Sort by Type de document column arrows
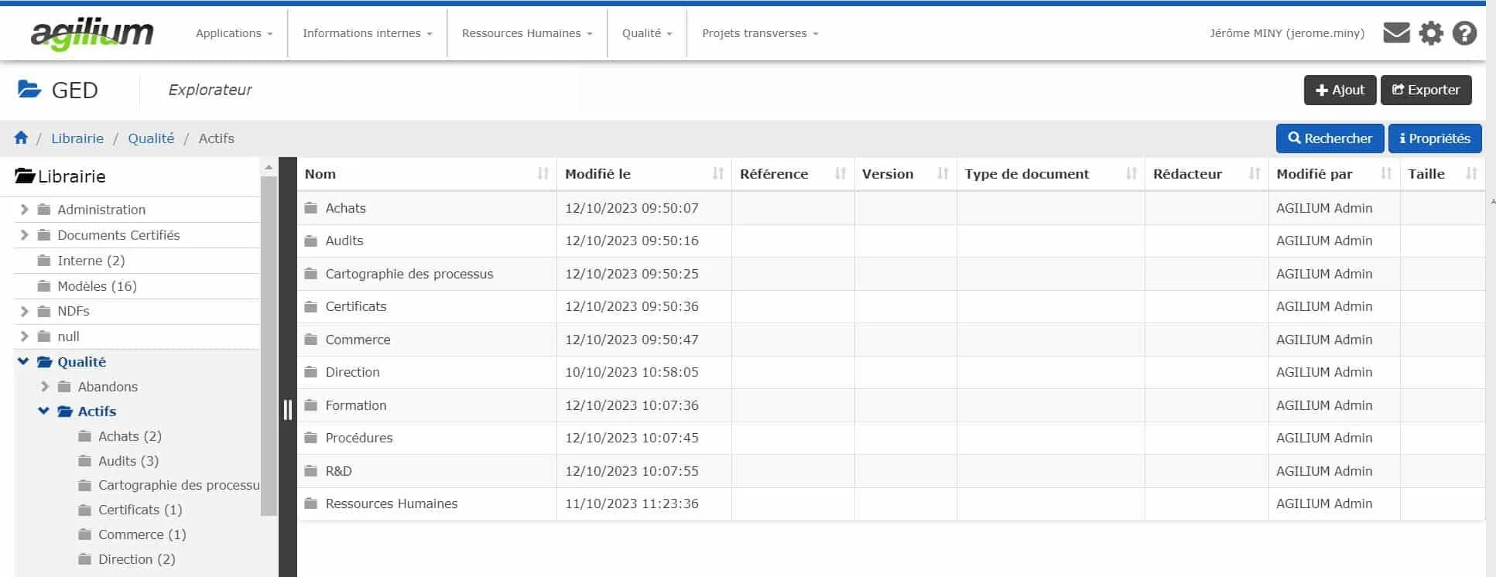The image size is (1496, 577). click(x=1131, y=174)
